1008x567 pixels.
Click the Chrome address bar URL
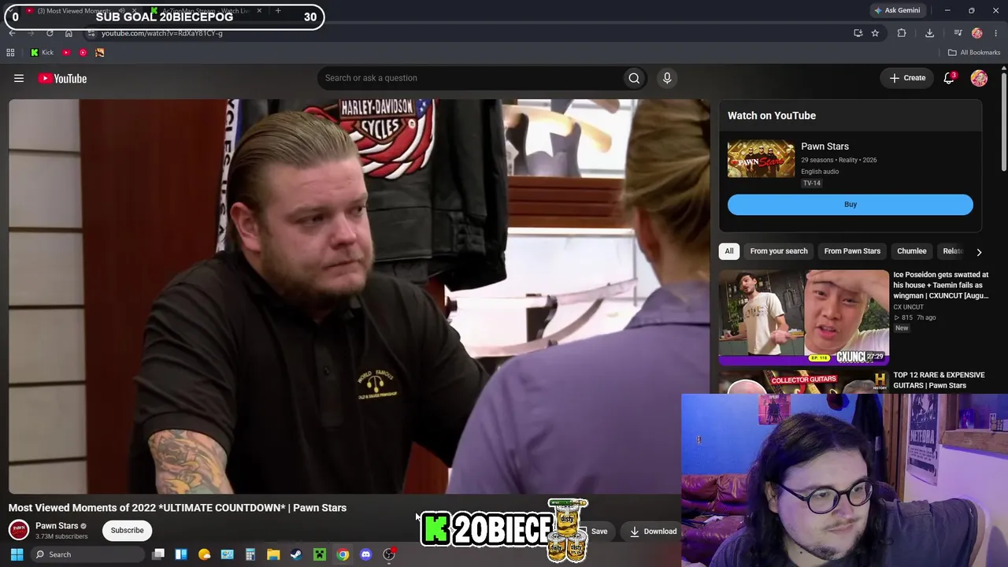coord(162,33)
